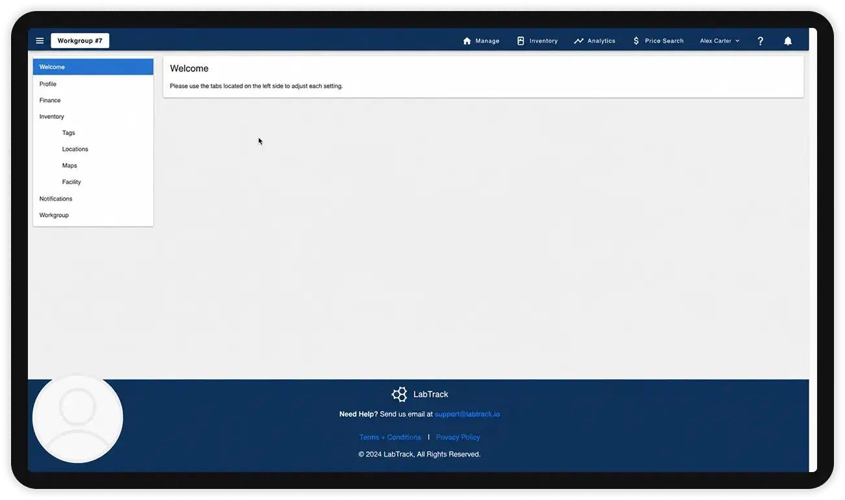This screenshot has width=845, height=500.
Task: Click the Analytics label in top navigation
Action: pos(601,41)
